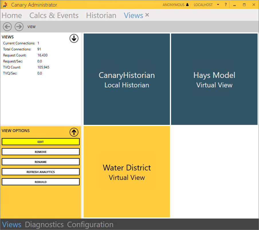Collapse the View Options panel
Screen dimensions: 259x230
pyautogui.click(x=74, y=132)
